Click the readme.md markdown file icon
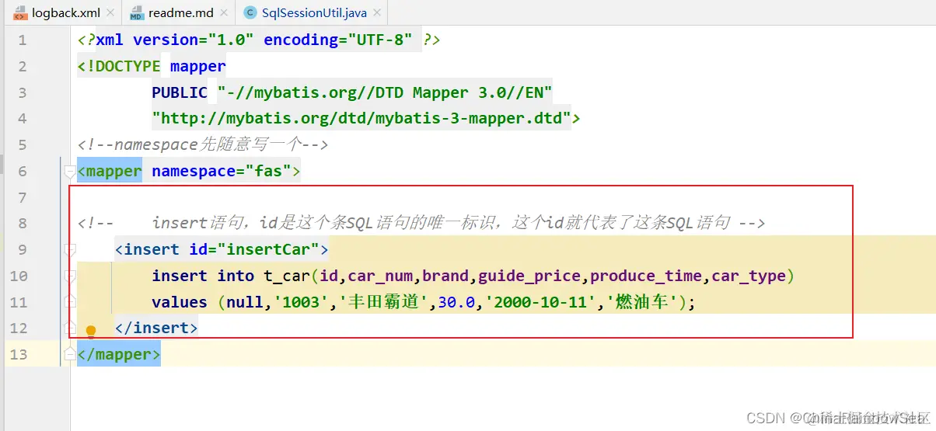This screenshot has width=936, height=431. pyautogui.click(x=136, y=12)
